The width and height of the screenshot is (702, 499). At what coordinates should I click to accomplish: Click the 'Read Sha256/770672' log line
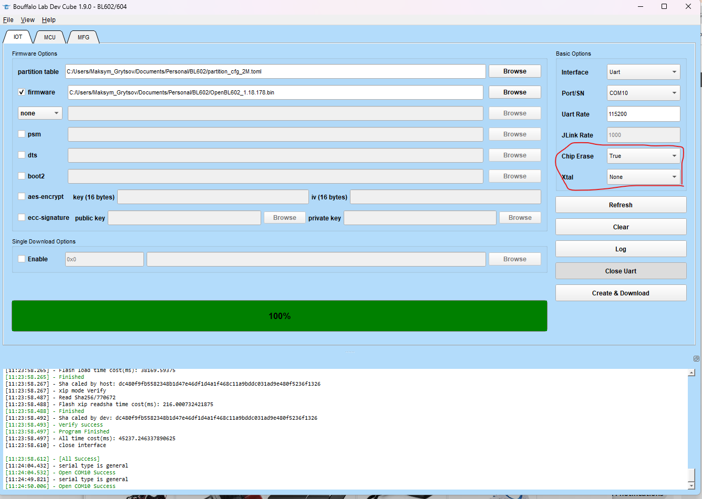click(87, 398)
